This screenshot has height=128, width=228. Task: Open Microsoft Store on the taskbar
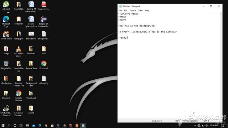pos(52,126)
